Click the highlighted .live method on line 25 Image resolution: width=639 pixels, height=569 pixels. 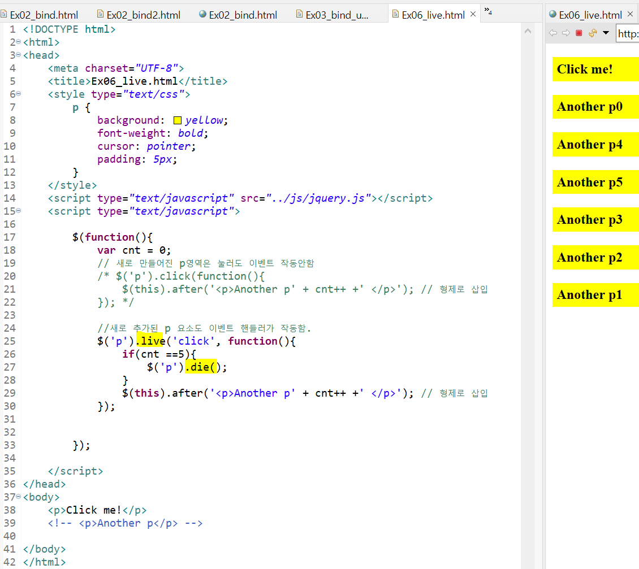150,341
